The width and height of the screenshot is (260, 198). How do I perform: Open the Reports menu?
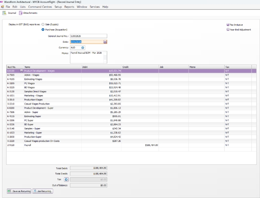[69, 7]
